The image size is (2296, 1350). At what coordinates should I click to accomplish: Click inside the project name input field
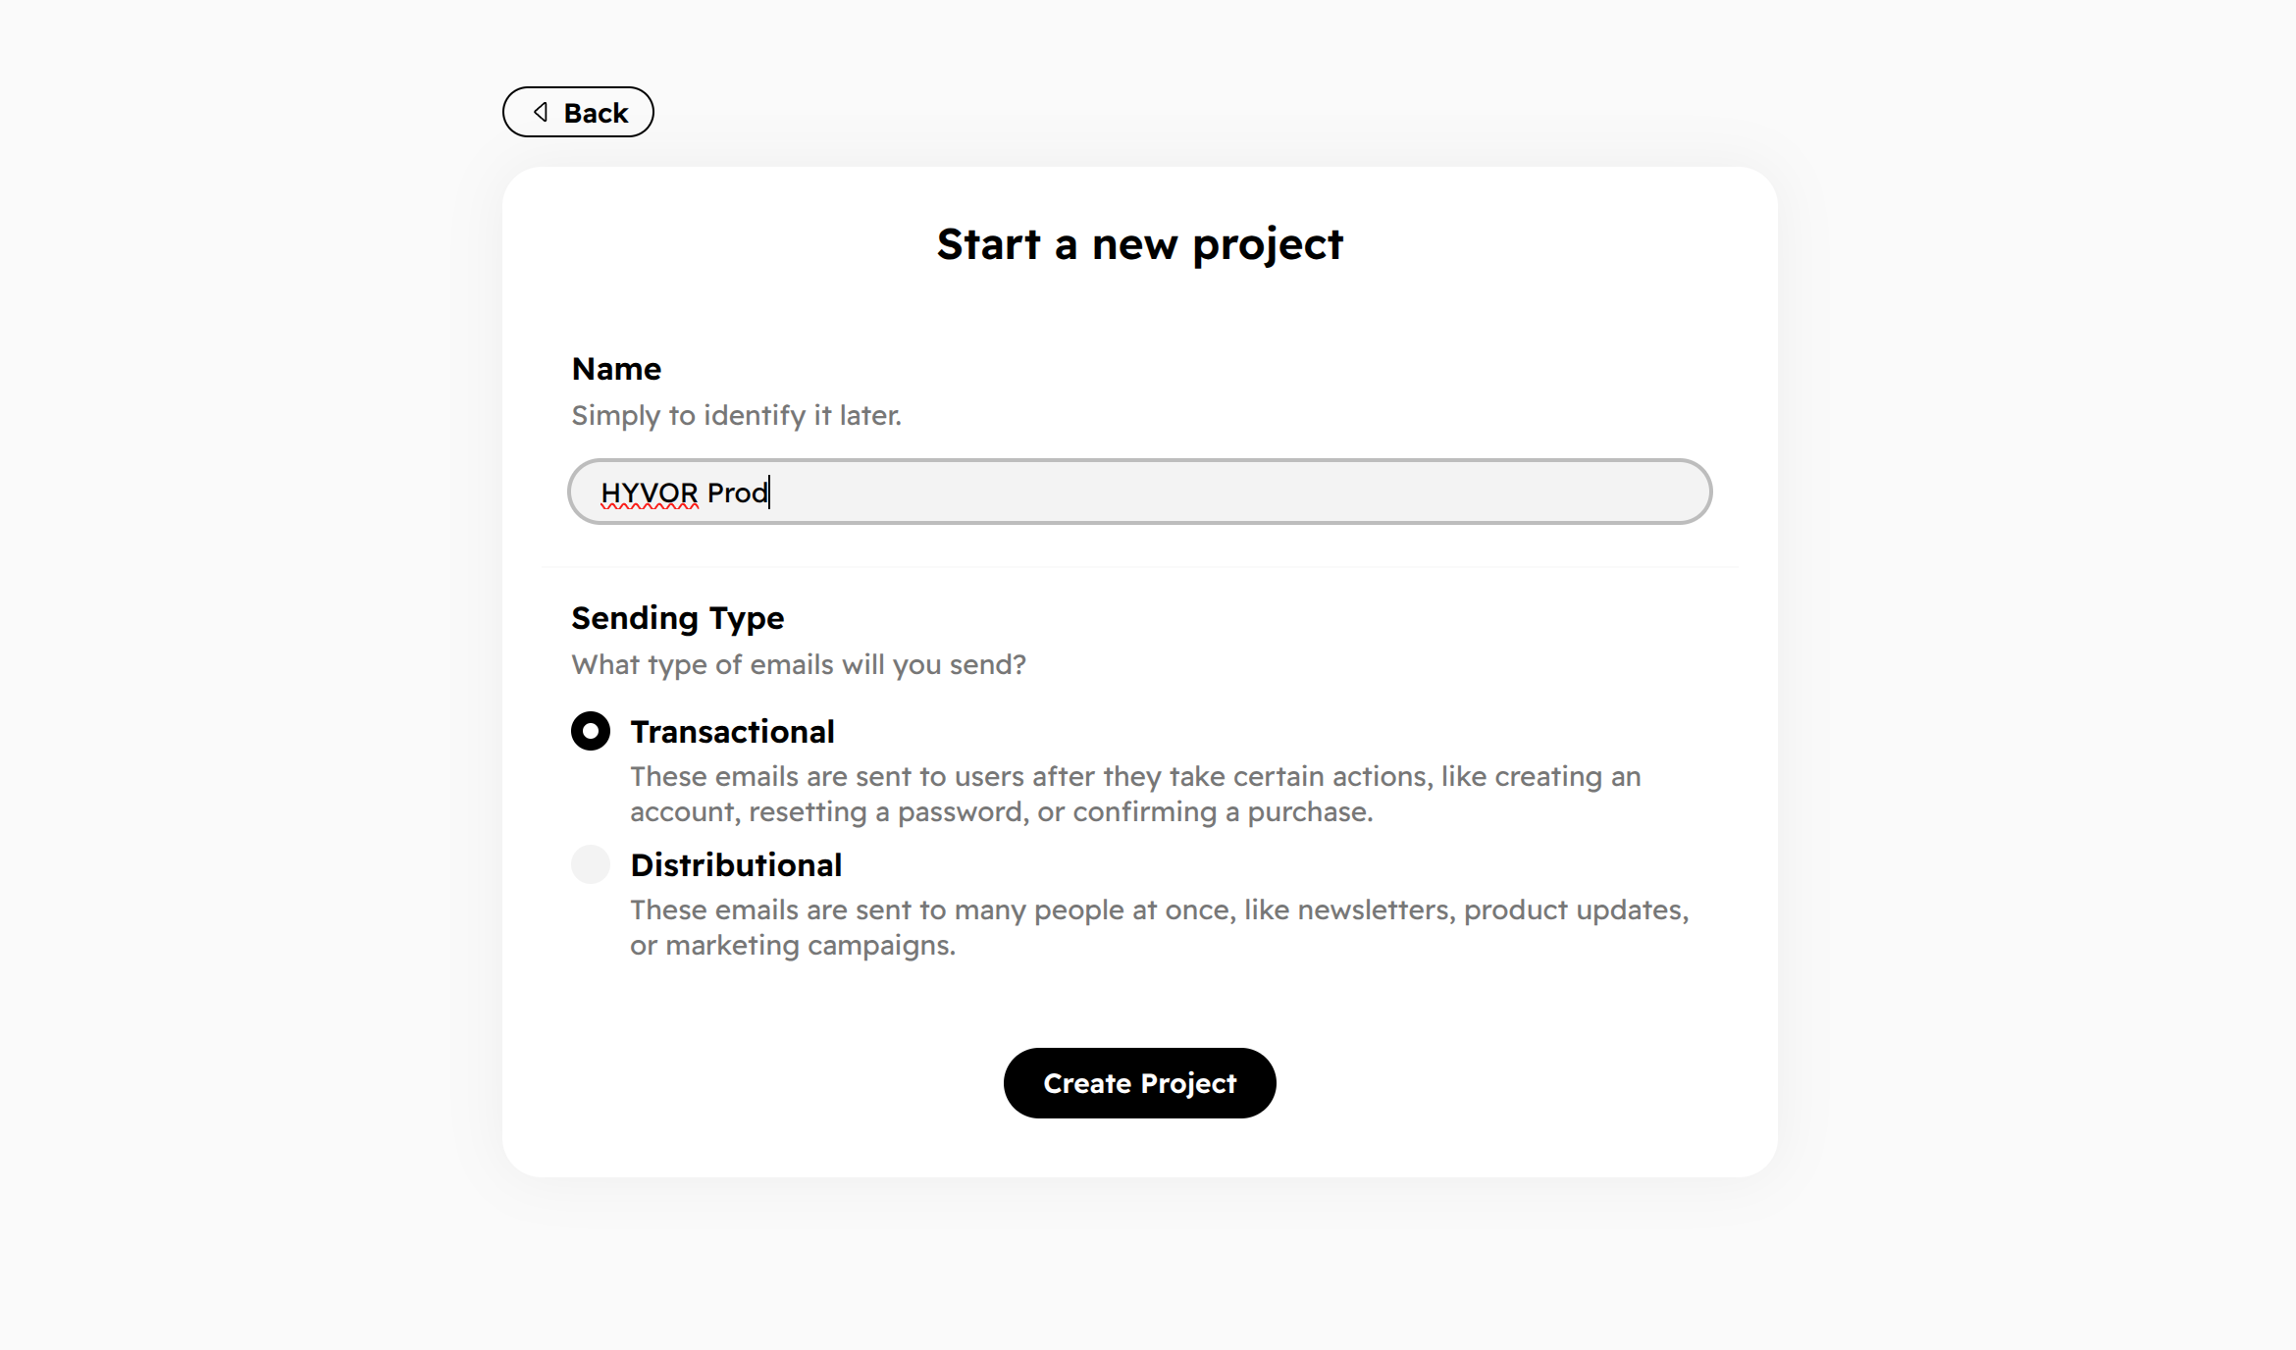(x=1138, y=492)
